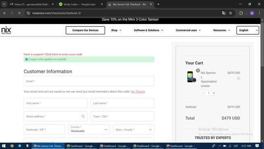Stop loading the page
Screen dimensions: 264x149
click(19, 13)
